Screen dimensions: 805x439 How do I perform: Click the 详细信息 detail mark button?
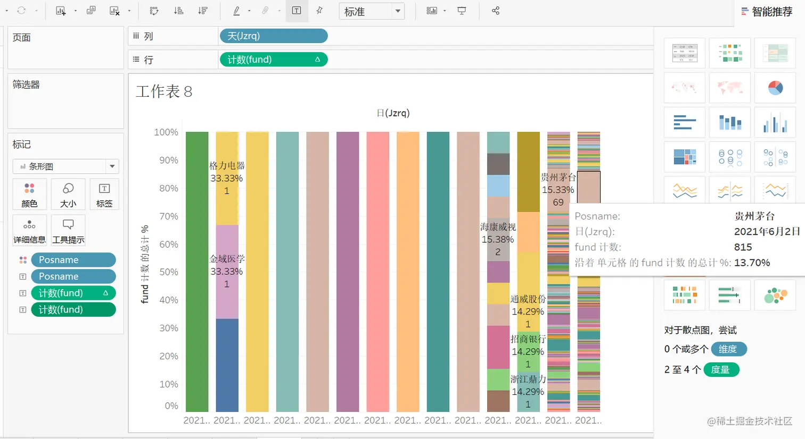pyautogui.click(x=29, y=230)
